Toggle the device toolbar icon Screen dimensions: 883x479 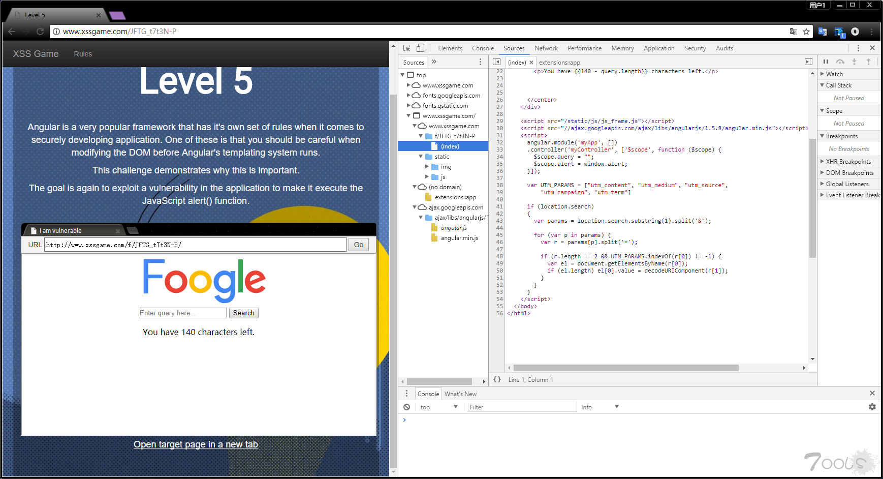pyautogui.click(x=420, y=48)
